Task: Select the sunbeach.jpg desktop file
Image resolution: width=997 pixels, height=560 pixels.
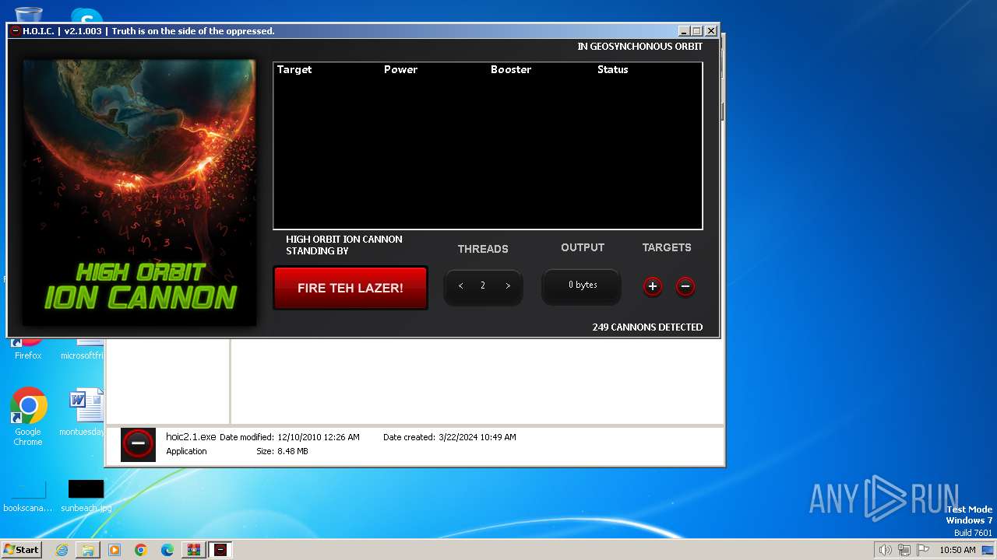Action: (x=86, y=496)
